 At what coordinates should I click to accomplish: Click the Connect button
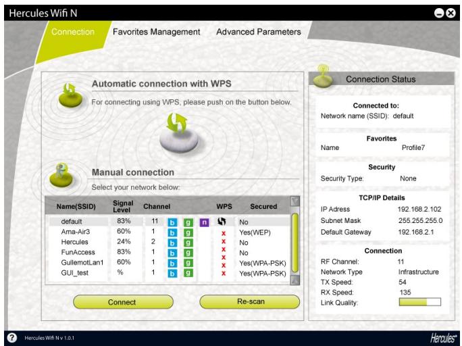[x=123, y=302]
